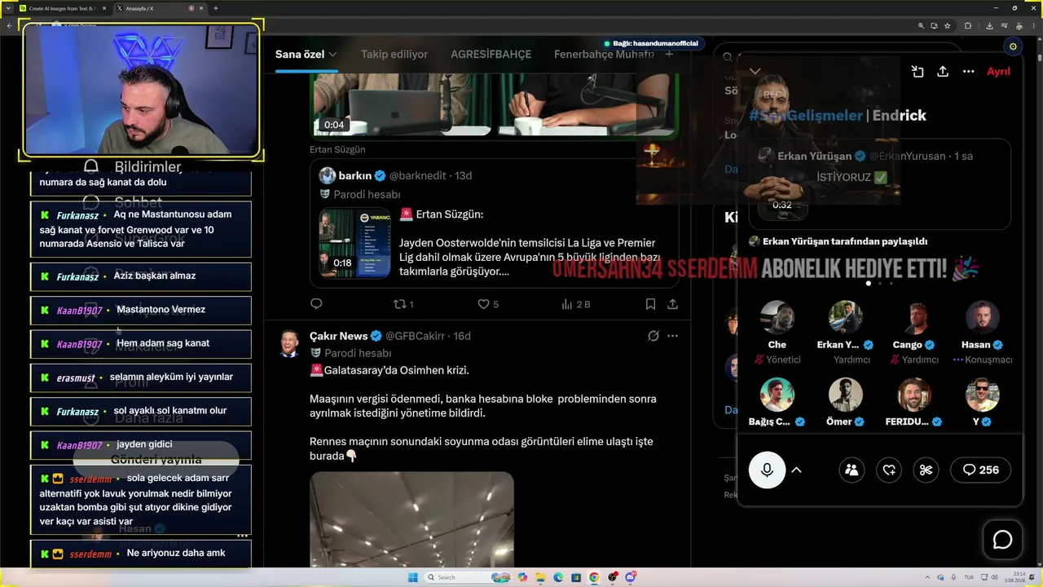Switch to the Takip ediliyor tab
This screenshot has width=1043, height=587.
[394, 55]
